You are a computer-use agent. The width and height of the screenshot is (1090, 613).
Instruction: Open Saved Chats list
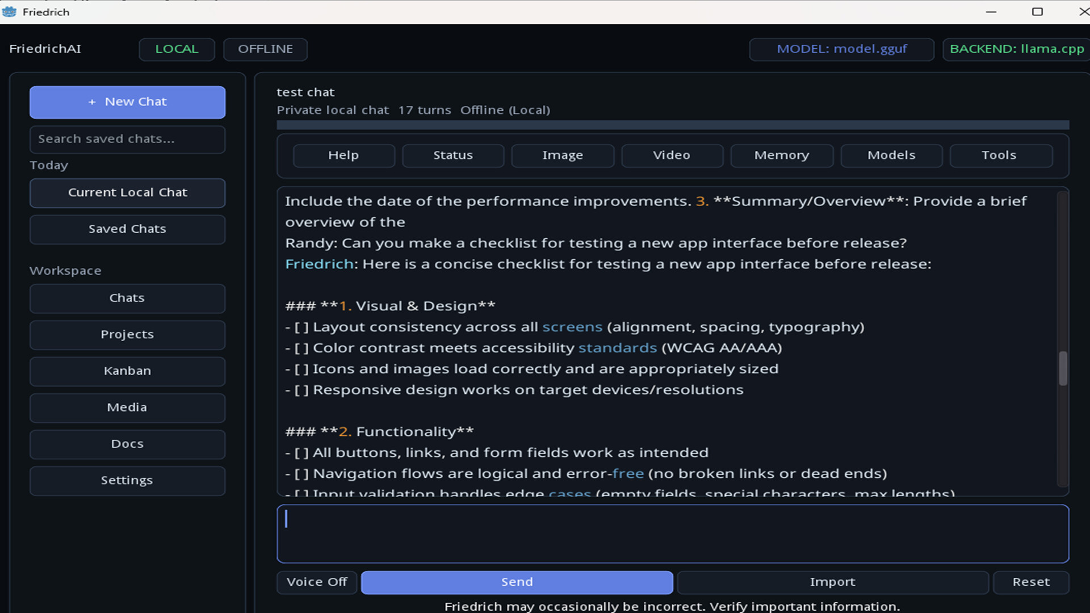(x=127, y=229)
